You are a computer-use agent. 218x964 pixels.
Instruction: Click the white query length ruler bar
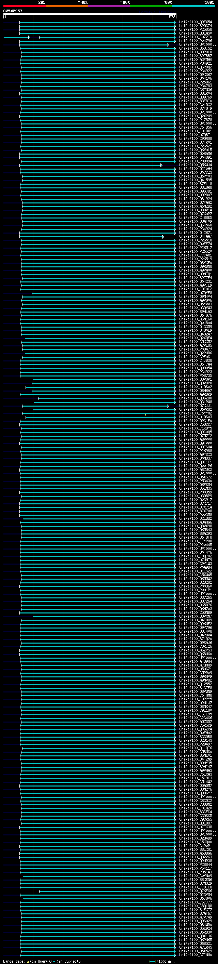90,14
